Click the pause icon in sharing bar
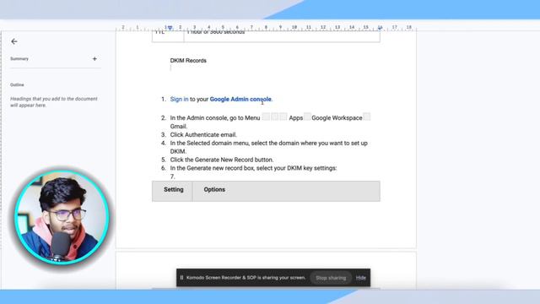This screenshot has width=540, height=304. click(x=181, y=278)
